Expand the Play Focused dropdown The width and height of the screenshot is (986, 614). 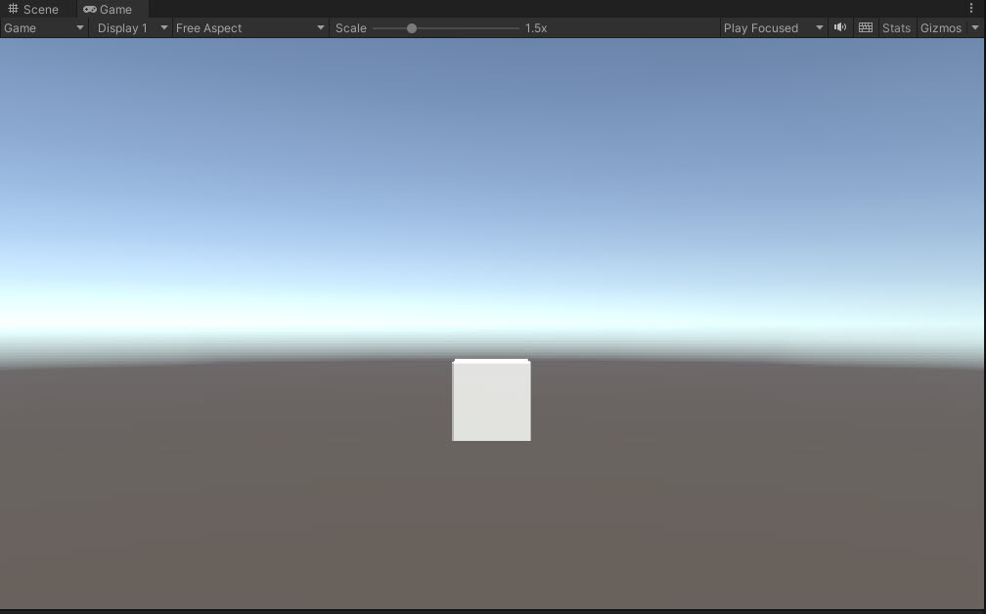click(773, 27)
